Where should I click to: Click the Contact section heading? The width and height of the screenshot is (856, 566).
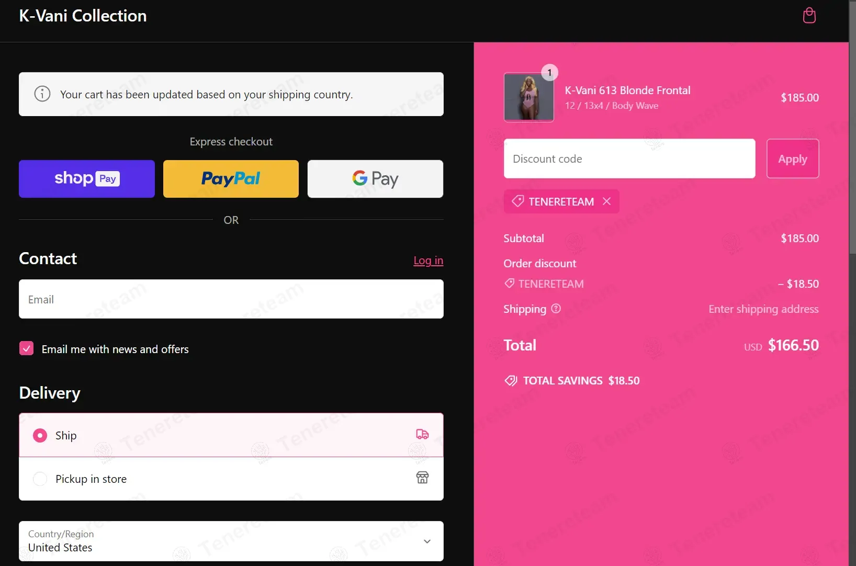(x=48, y=258)
